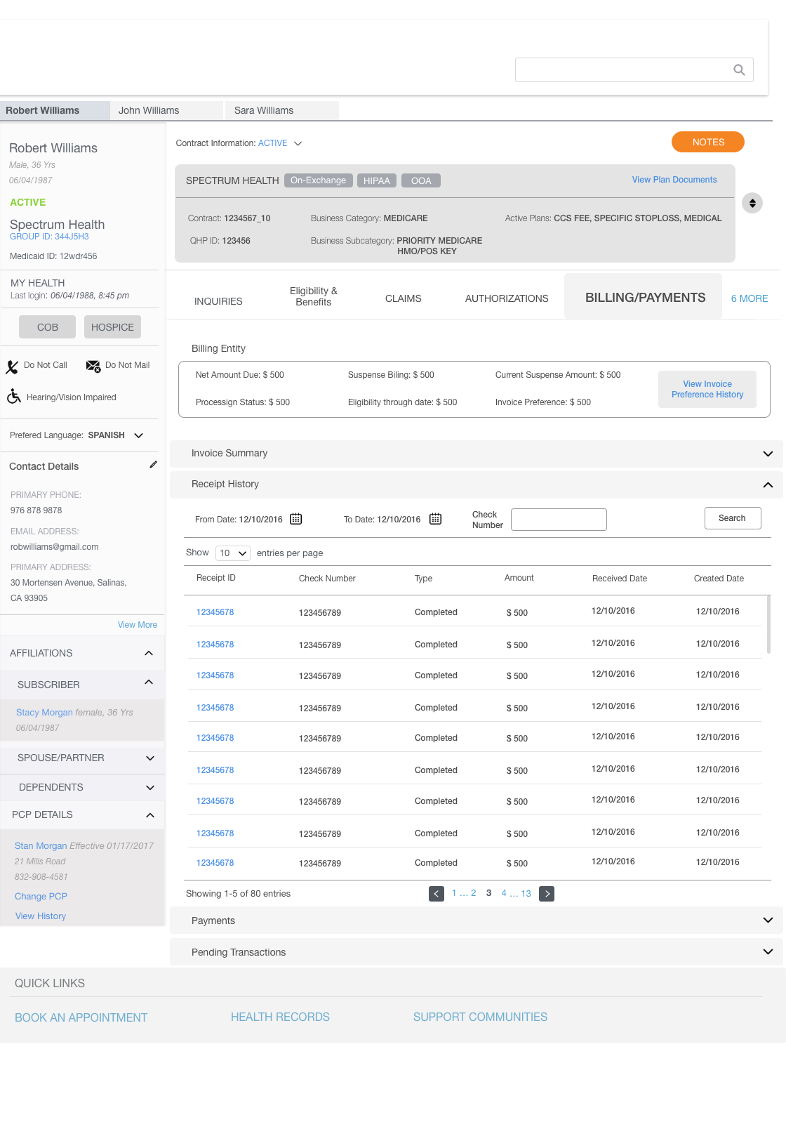Edit Contact Details with pencil icon
This screenshot has height=1148, width=786.
[153, 465]
